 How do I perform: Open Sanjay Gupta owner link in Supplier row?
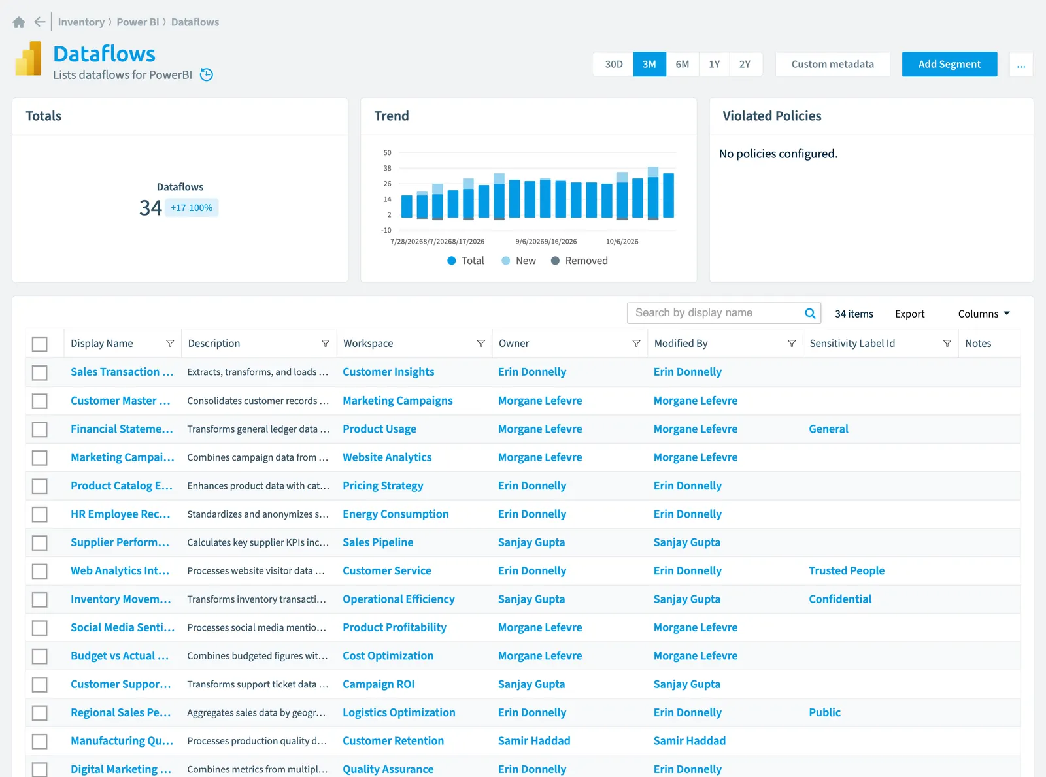[531, 542]
